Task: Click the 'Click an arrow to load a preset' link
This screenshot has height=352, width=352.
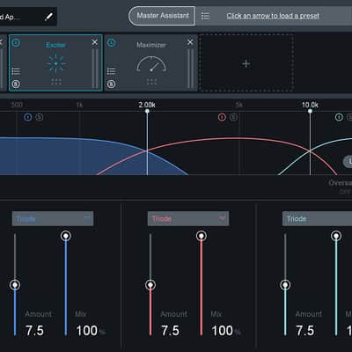Action: [x=273, y=16]
